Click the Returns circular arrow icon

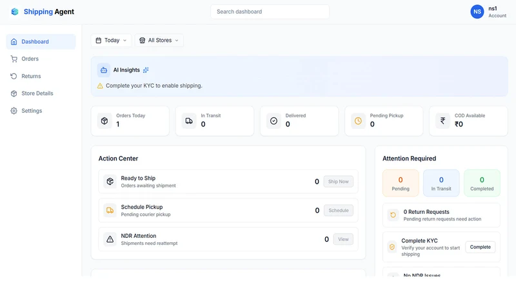click(x=14, y=76)
